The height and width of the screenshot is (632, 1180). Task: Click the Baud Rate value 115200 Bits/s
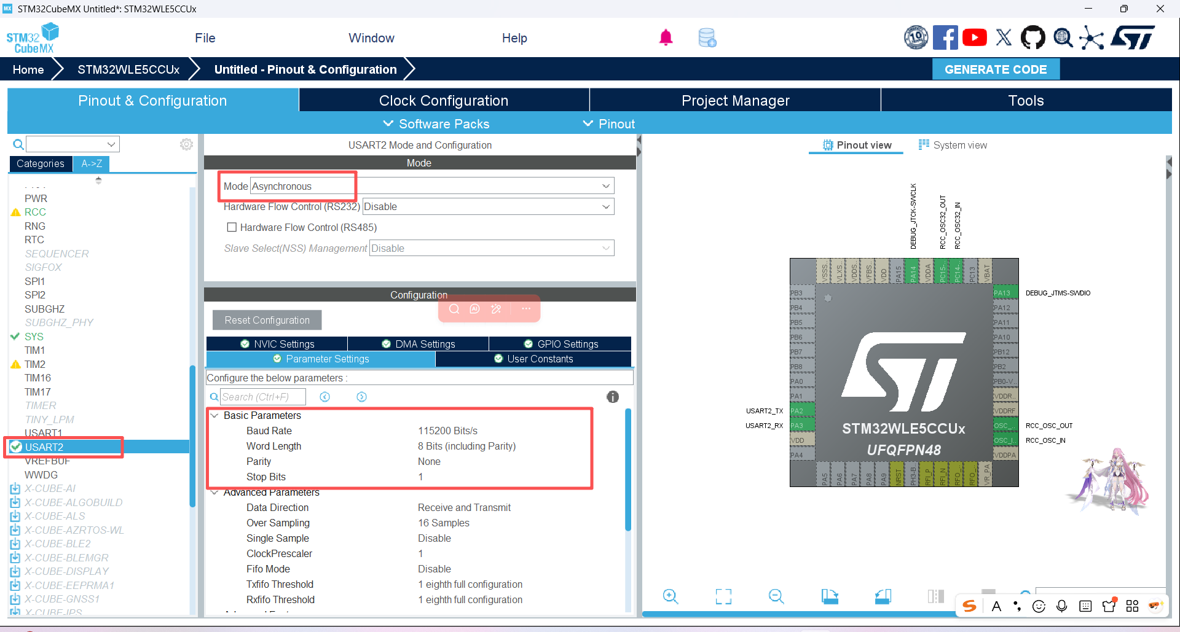point(447,431)
